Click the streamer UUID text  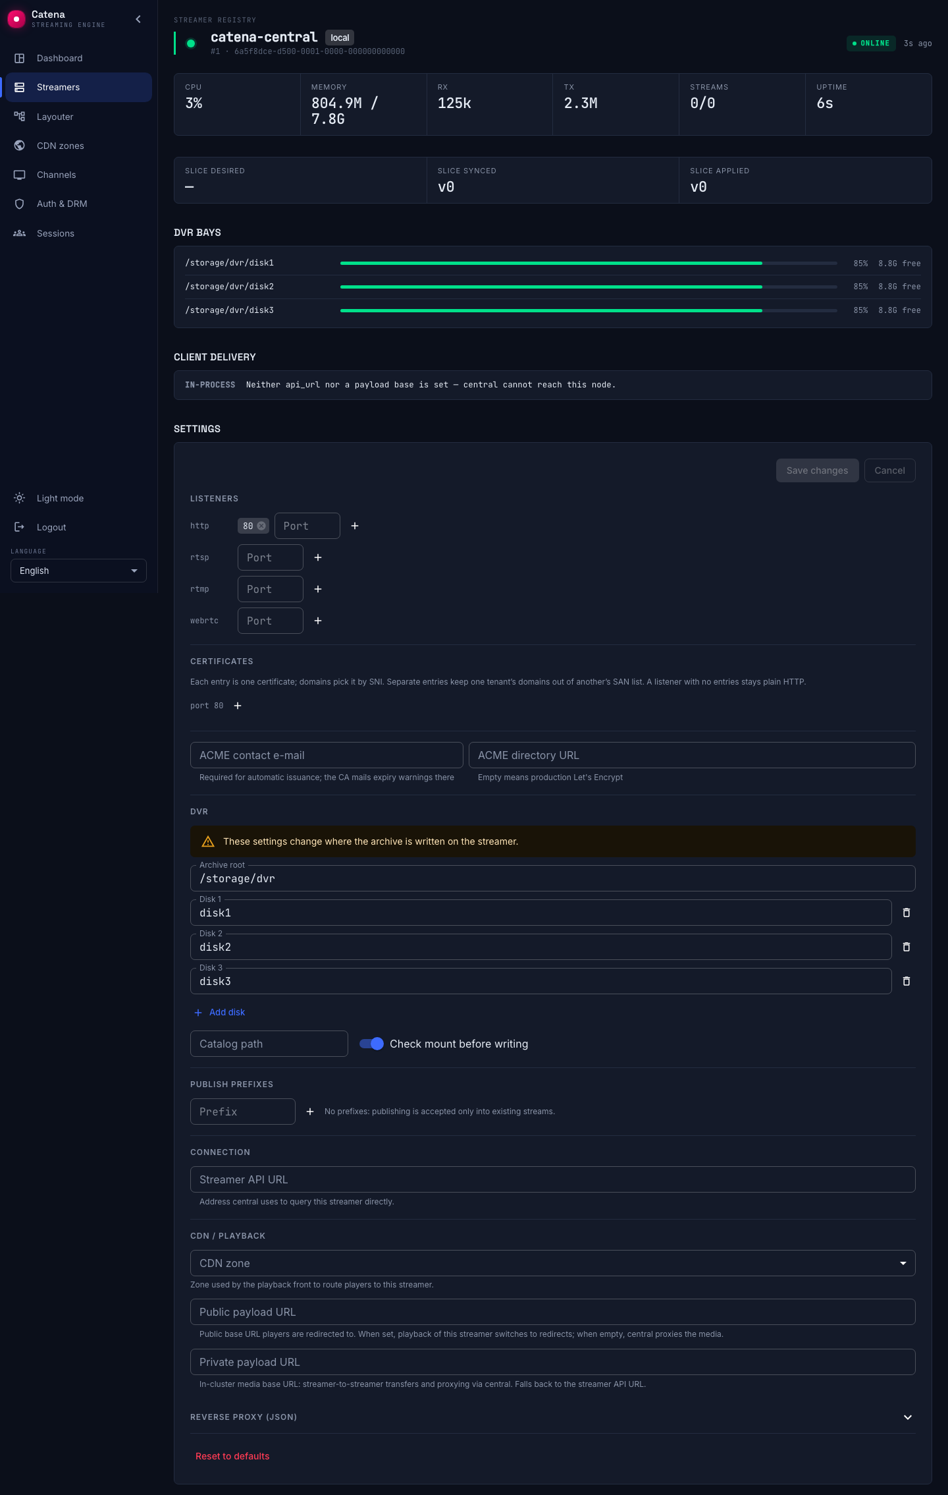pyautogui.click(x=319, y=51)
